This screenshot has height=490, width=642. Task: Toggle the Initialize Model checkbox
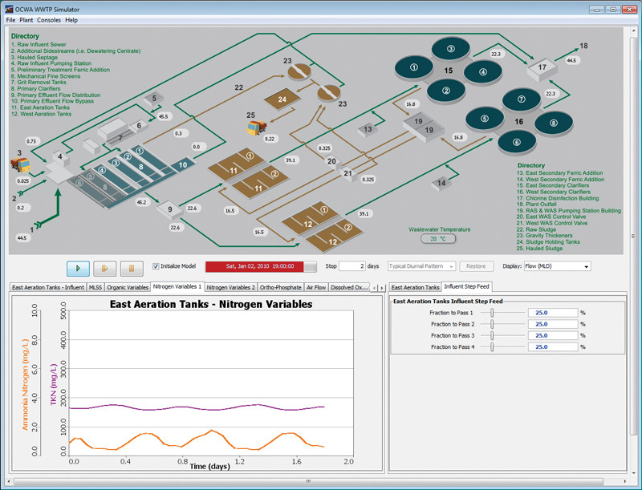pyautogui.click(x=156, y=266)
